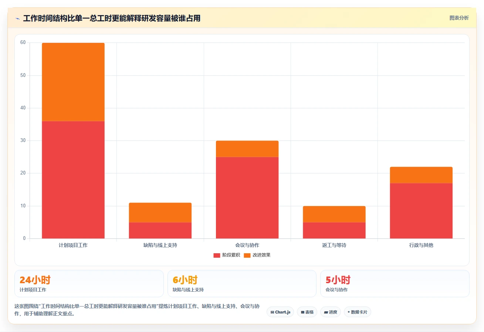Open the 6小时 缺陷与线上支持 card
Screen dimensions: 484x332
pos(242,284)
